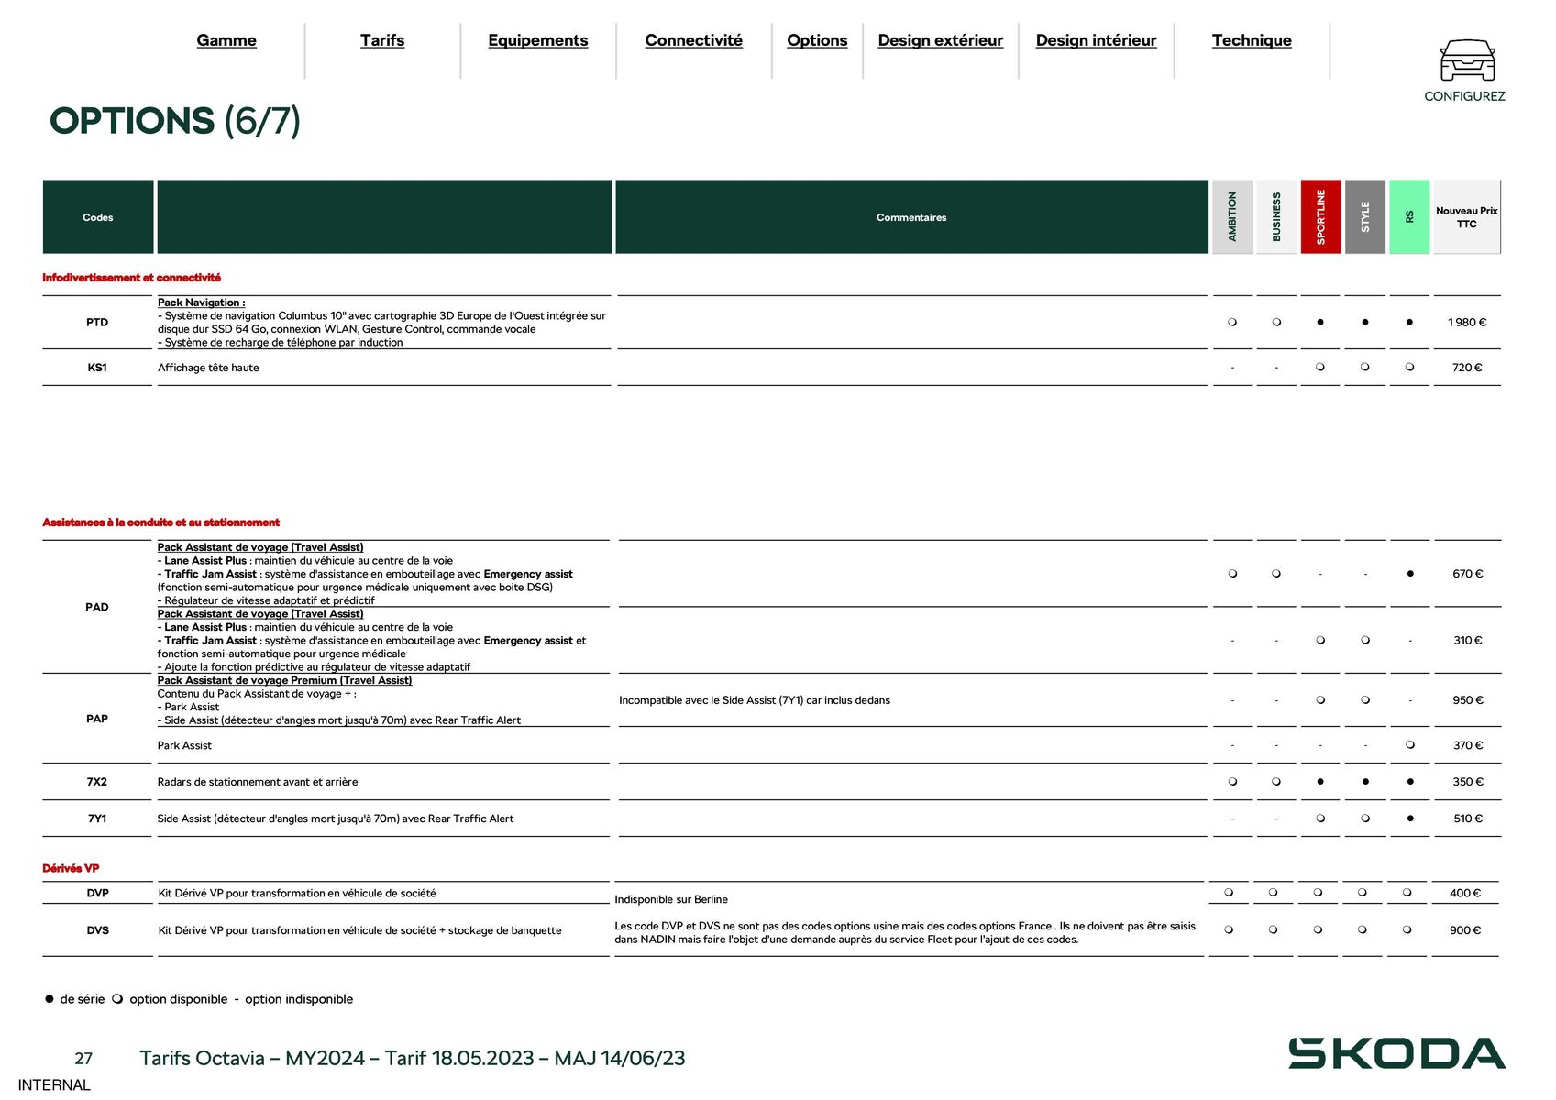
Task: Click DVS Ambition option-available marker
Action: (x=1229, y=930)
